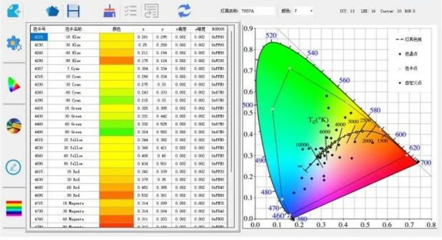Open settings with the blue gear icon
This screenshot has width=442, height=240.
coord(14,43)
